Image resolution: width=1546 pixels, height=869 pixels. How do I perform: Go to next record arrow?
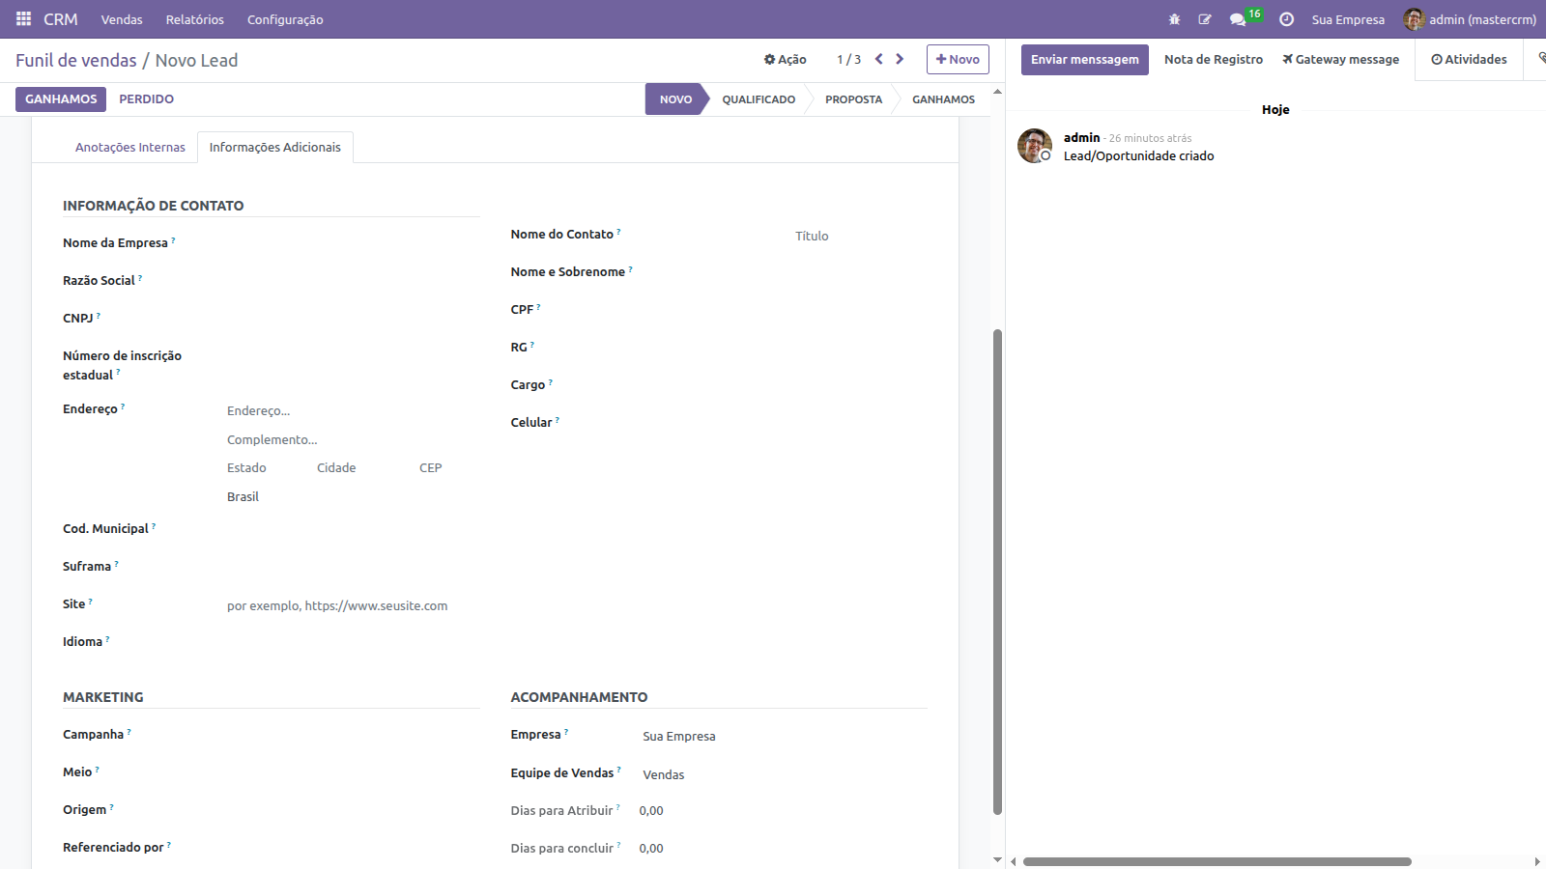[x=900, y=59]
